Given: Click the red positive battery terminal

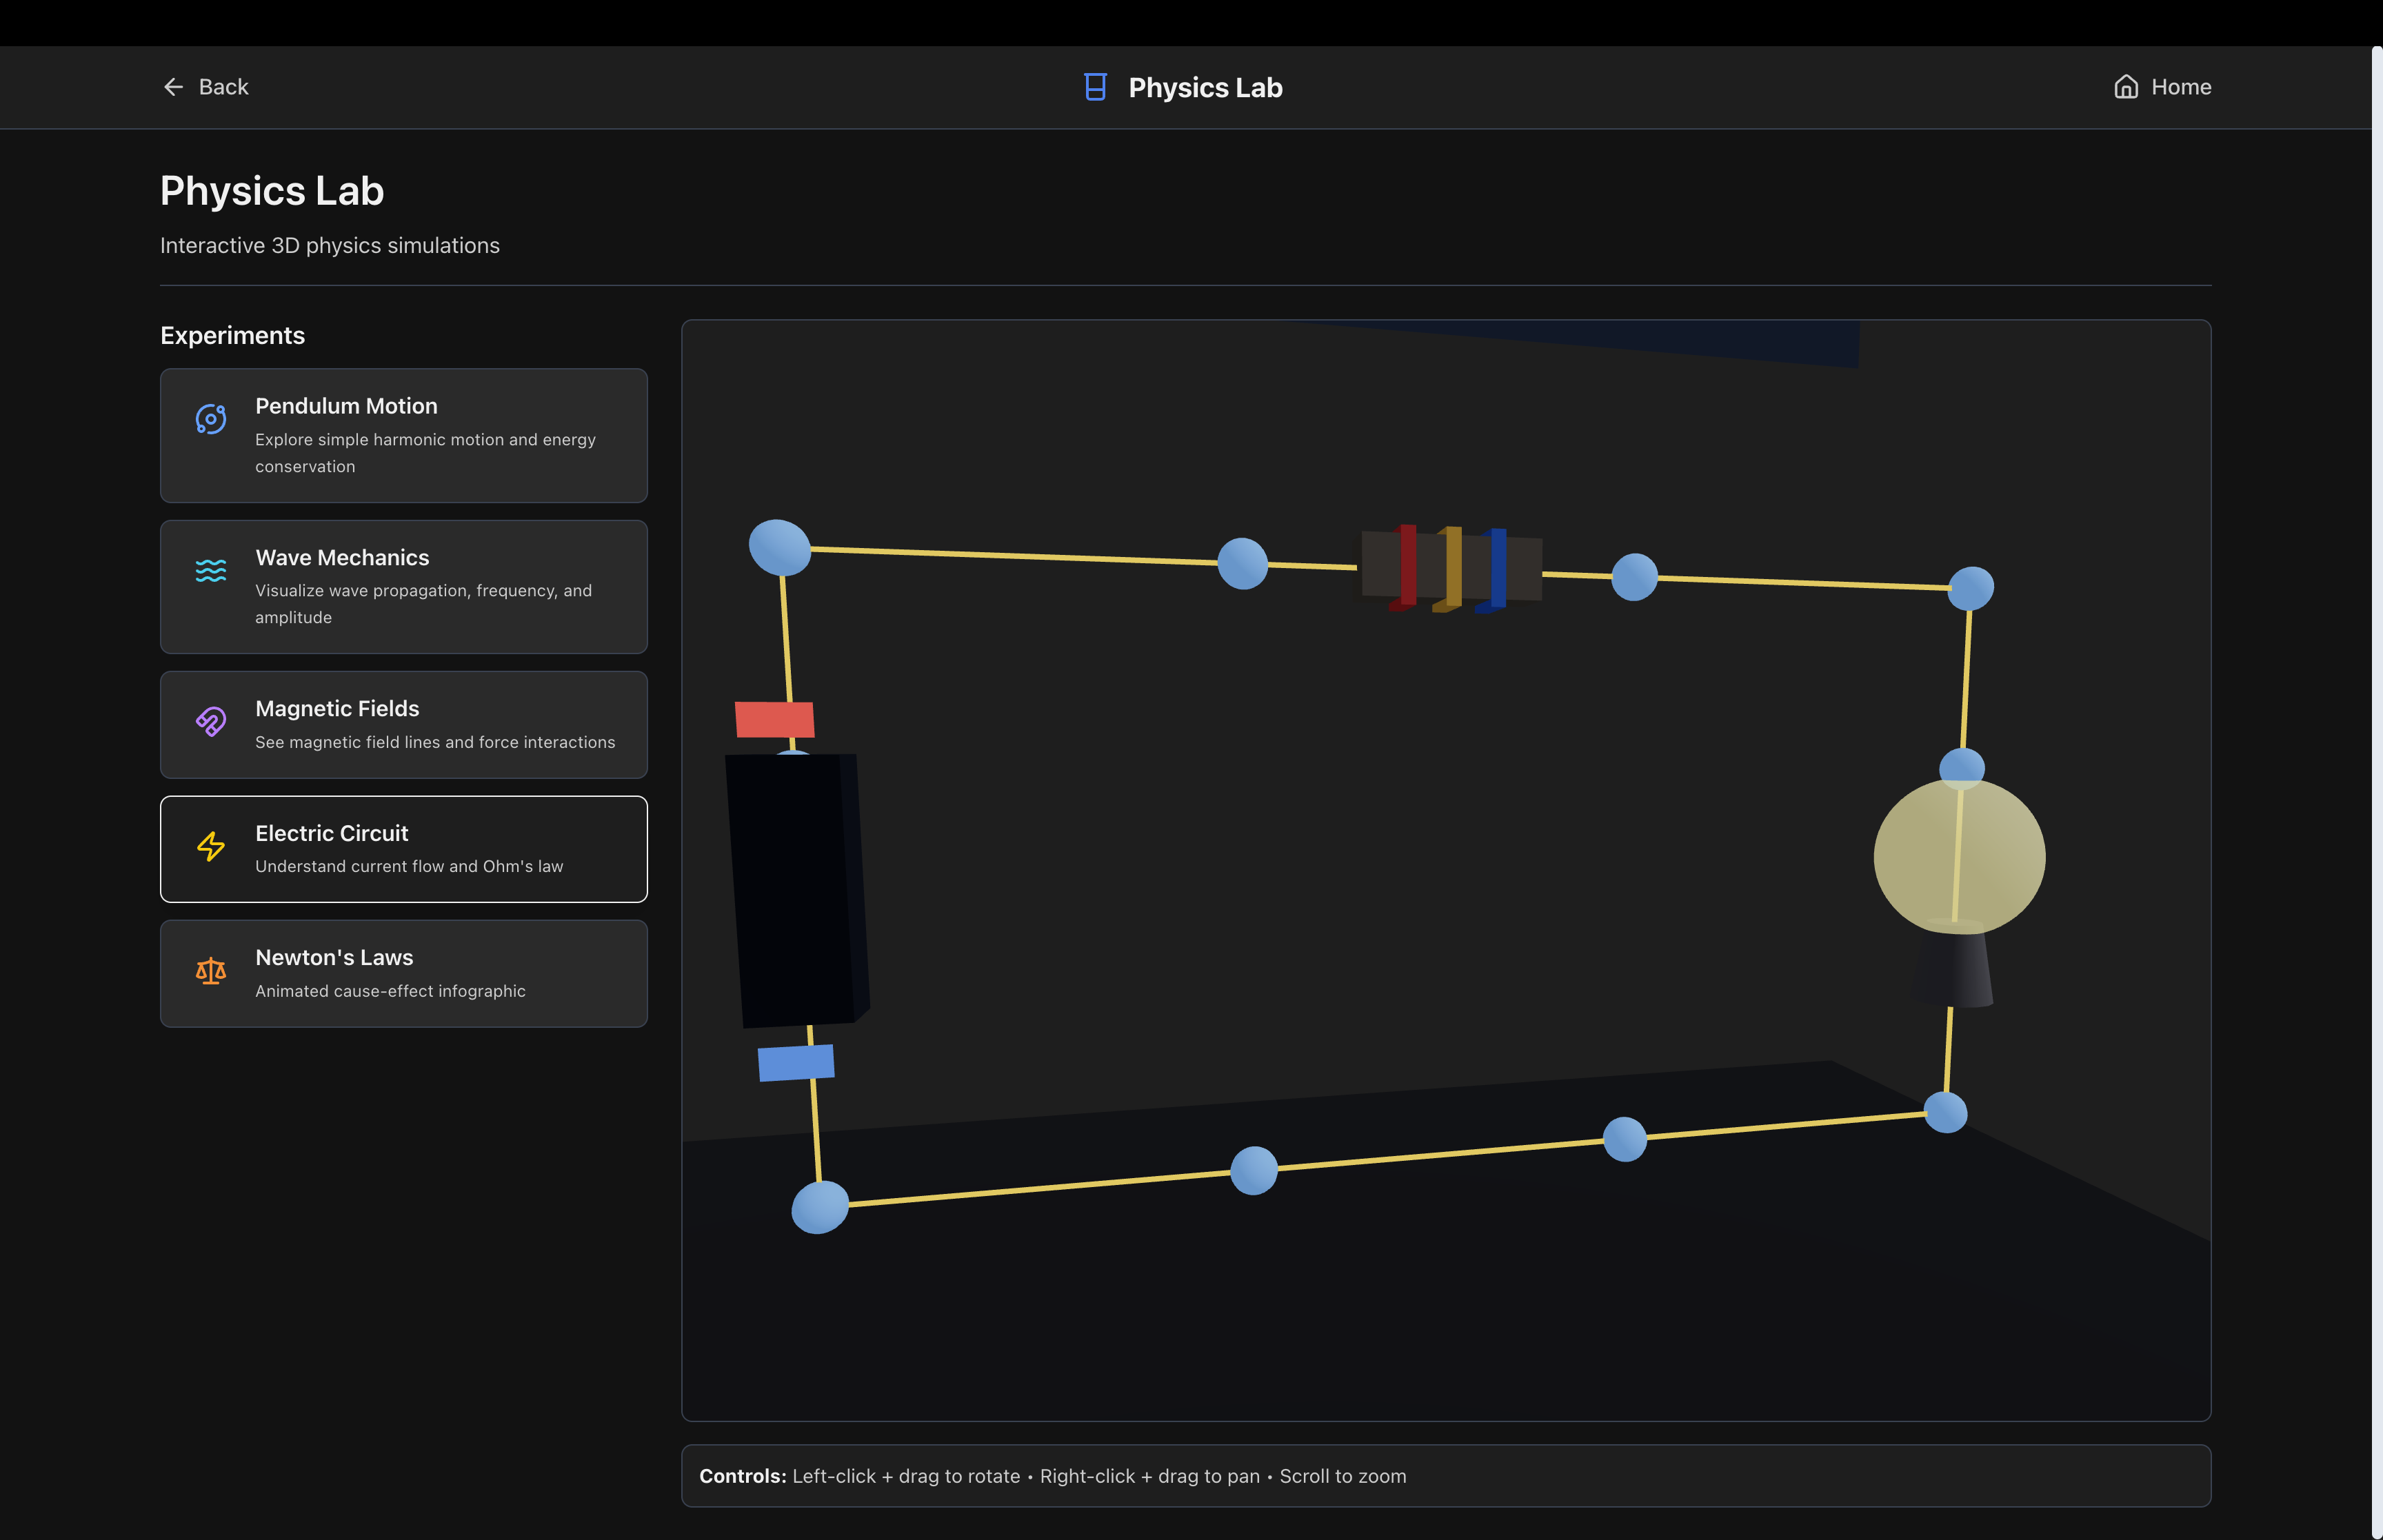Looking at the screenshot, I should pyautogui.click(x=774, y=719).
